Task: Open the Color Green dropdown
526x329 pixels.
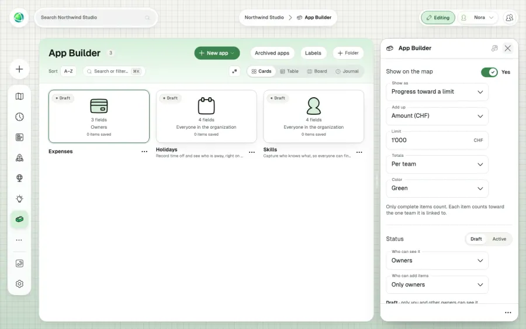Action: [x=437, y=189]
